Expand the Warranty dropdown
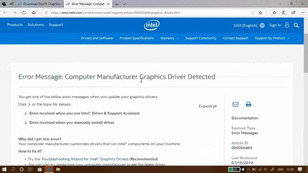The image size is (308, 173). (x=169, y=38)
